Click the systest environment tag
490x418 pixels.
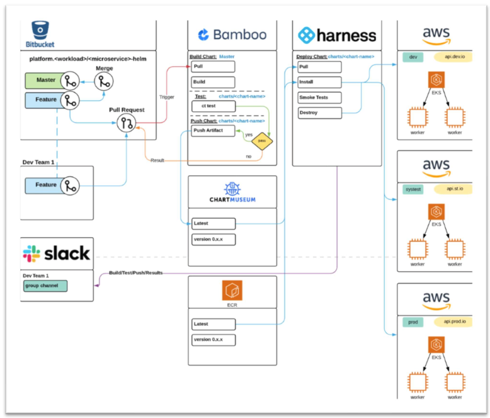click(x=413, y=189)
